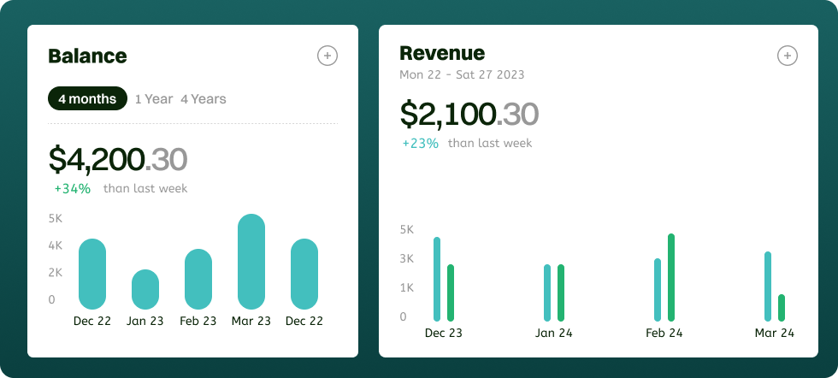Click the teal Dec 23 revenue bar
This screenshot has width=838, height=378.
point(437,280)
